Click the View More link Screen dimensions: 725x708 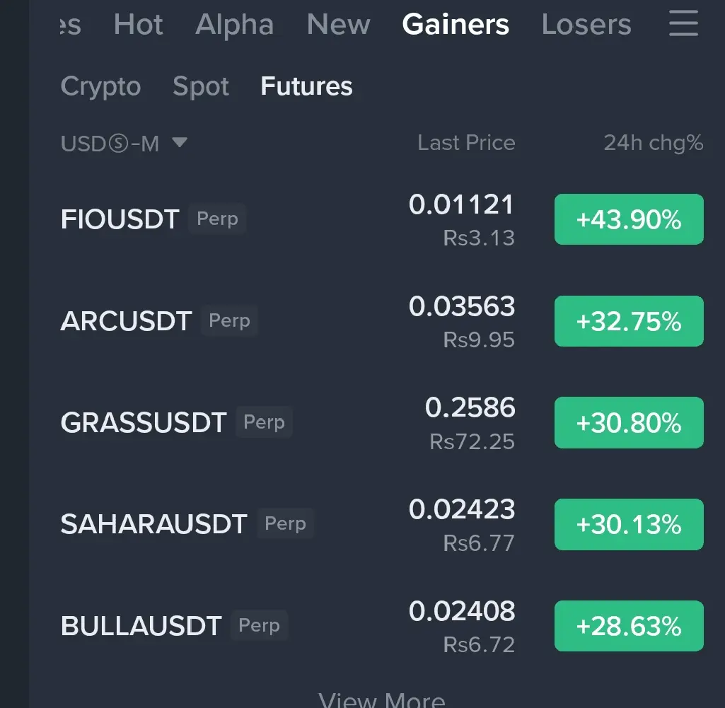pos(382,700)
